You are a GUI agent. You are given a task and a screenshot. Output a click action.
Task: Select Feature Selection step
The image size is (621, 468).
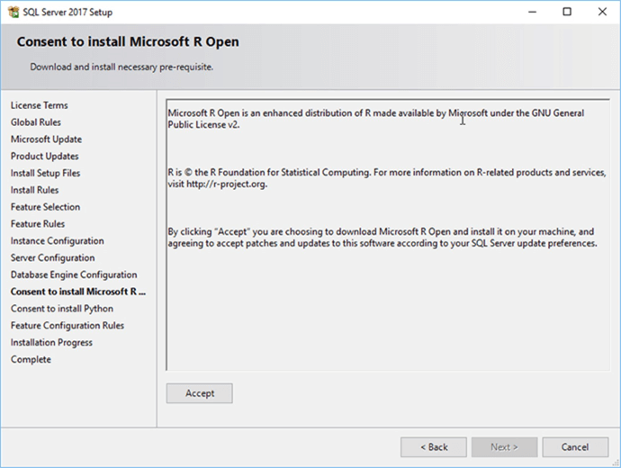[45, 207]
